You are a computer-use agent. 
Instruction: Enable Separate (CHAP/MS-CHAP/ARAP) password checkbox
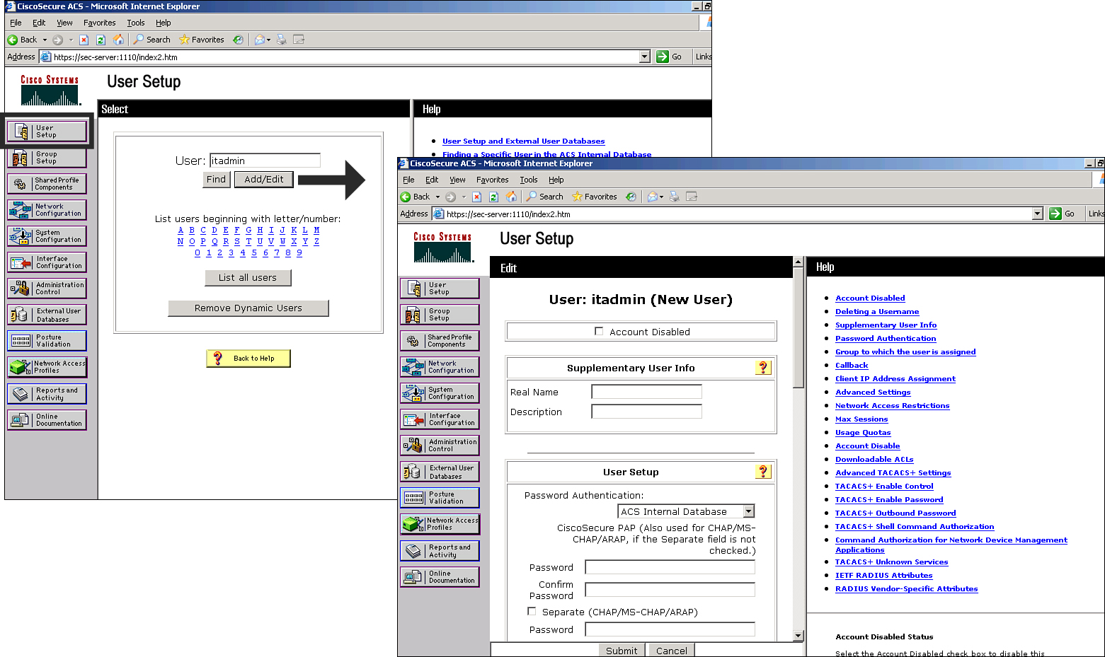pos(532,611)
